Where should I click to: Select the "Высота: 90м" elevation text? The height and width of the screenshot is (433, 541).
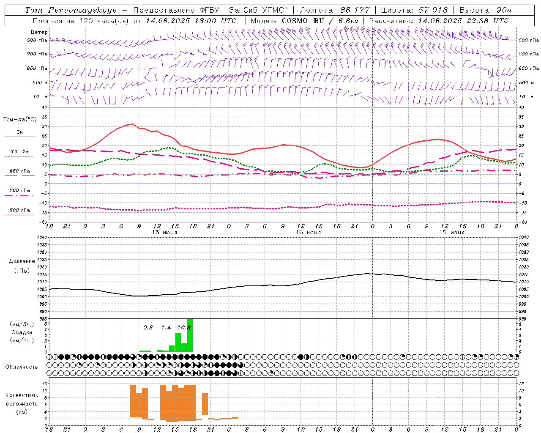click(486, 10)
